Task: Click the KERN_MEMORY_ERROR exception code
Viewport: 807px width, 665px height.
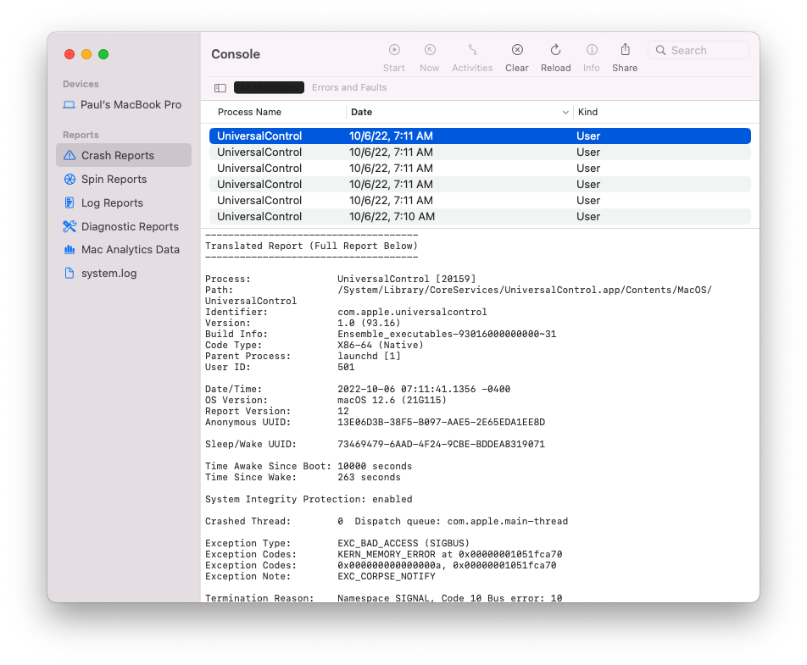Action: pos(450,554)
